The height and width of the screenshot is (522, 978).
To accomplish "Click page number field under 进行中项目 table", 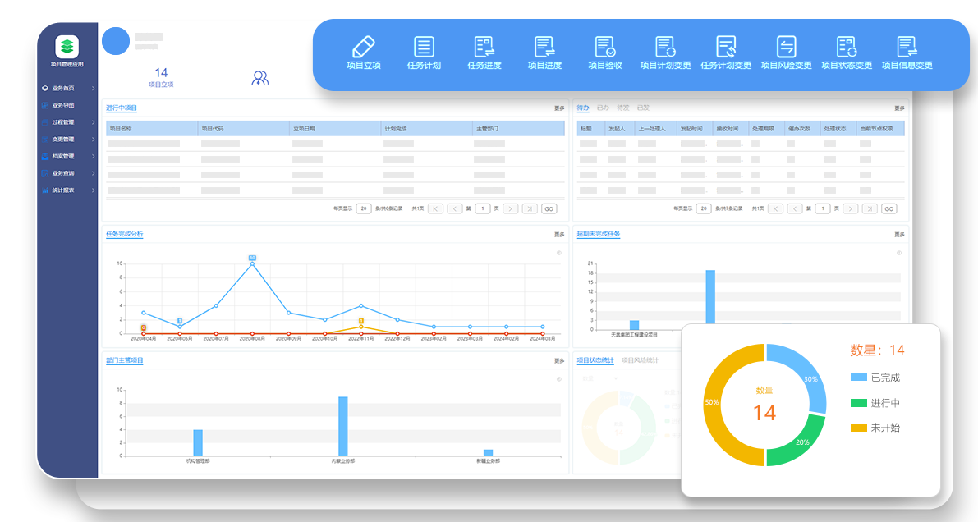I will tap(483, 208).
